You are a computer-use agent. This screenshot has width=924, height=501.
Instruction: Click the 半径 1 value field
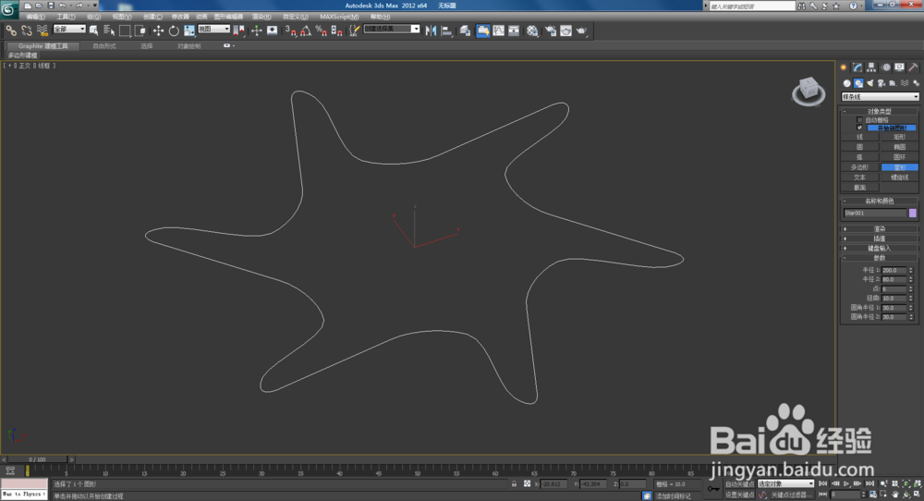[894, 270]
